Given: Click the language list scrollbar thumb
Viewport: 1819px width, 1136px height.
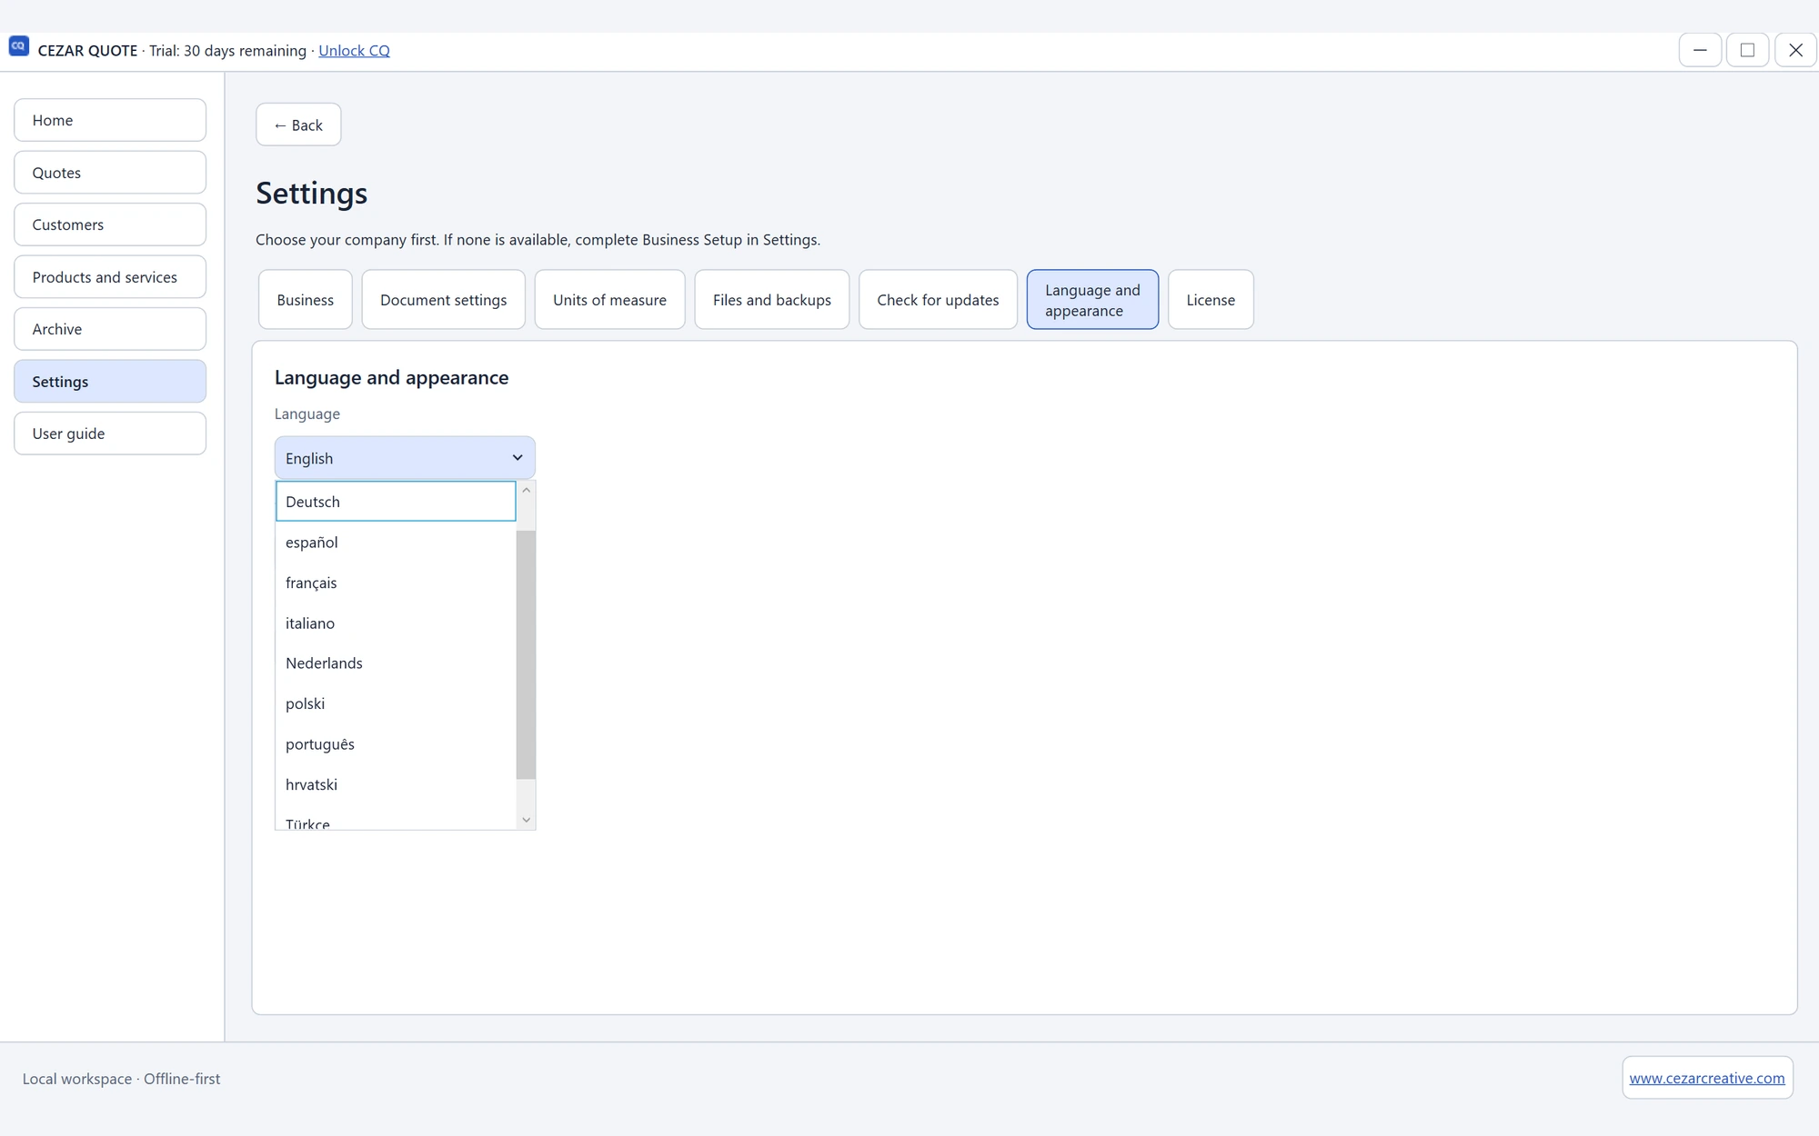Looking at the screenshot, I should [526, 654].
